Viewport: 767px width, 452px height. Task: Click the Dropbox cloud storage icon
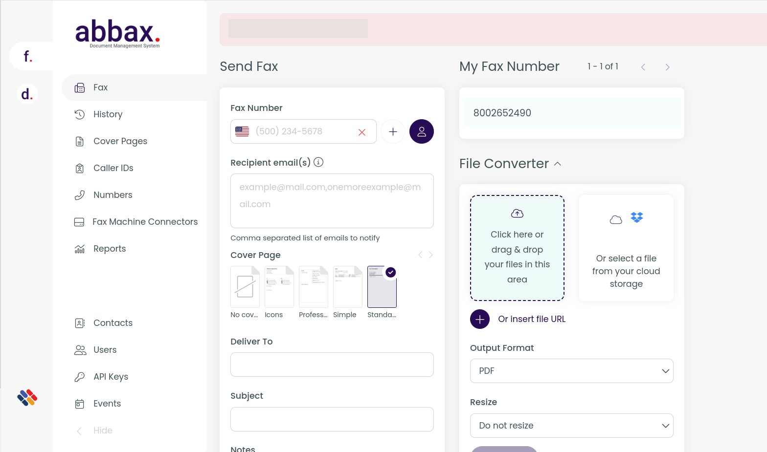click(636, 217)
